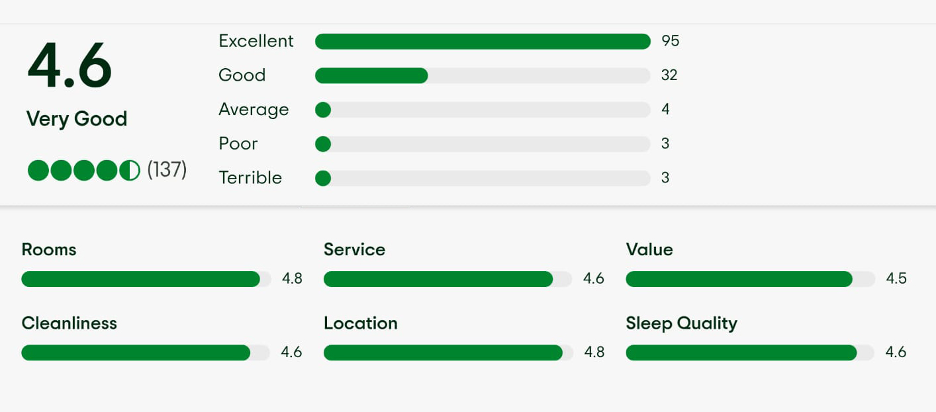Click the Average rating bar
The width and height of the screenshot is (936, 412).
pos(483,110)
